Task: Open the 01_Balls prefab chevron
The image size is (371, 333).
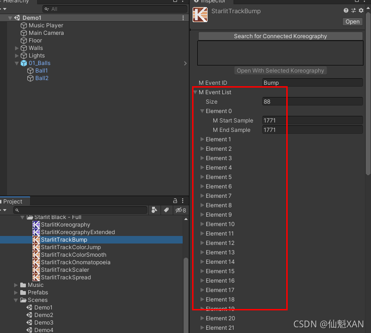Action: [x=185, y=63]
